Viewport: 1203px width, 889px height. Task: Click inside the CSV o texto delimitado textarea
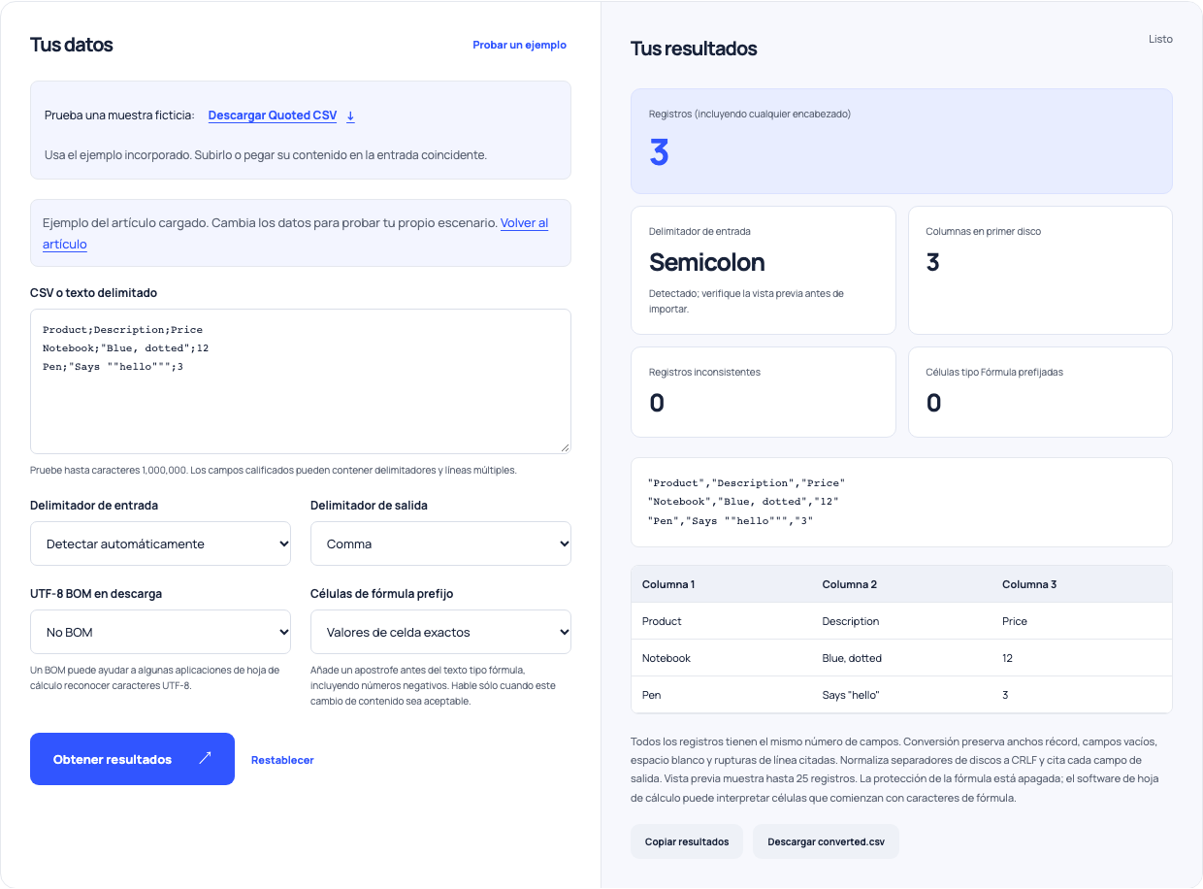pos(301,381)
